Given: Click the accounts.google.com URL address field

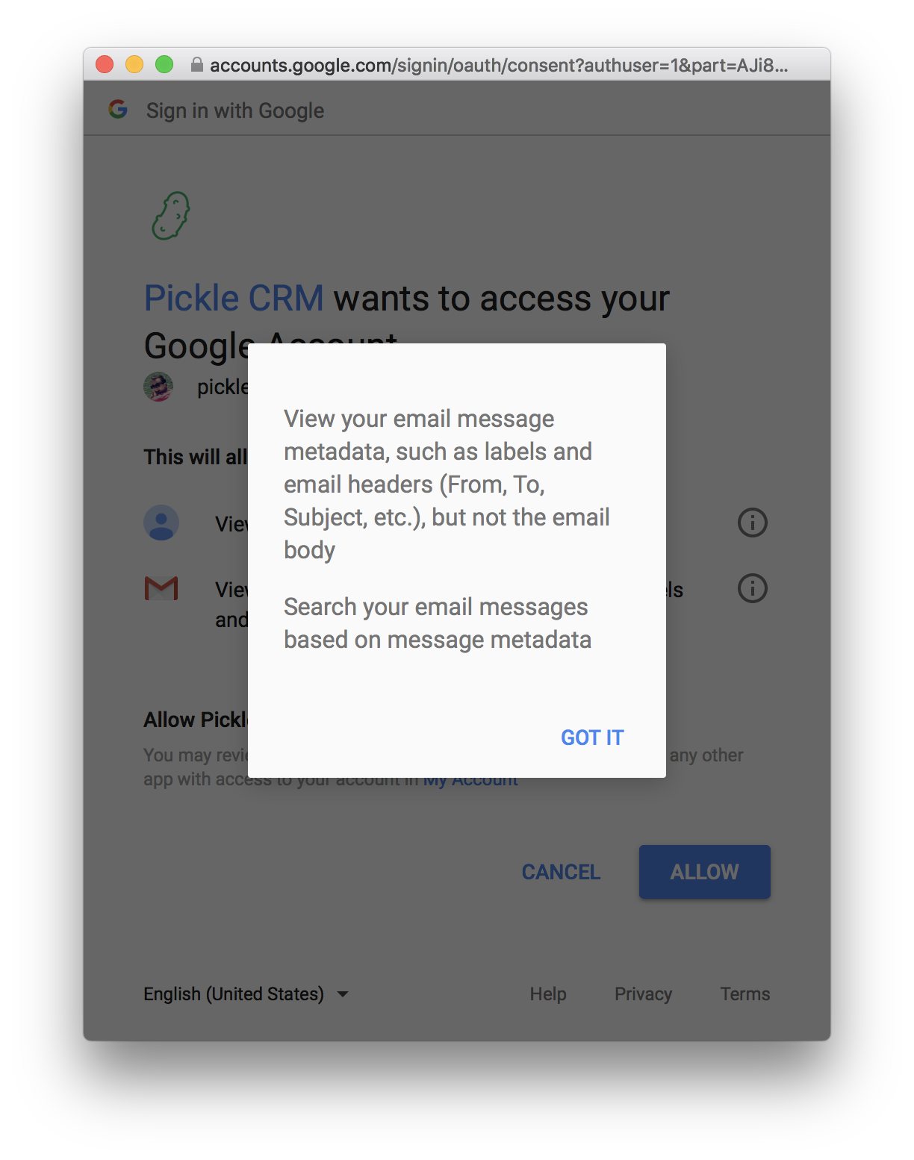Looking at the screenshot, I should [x=499, y=65].
